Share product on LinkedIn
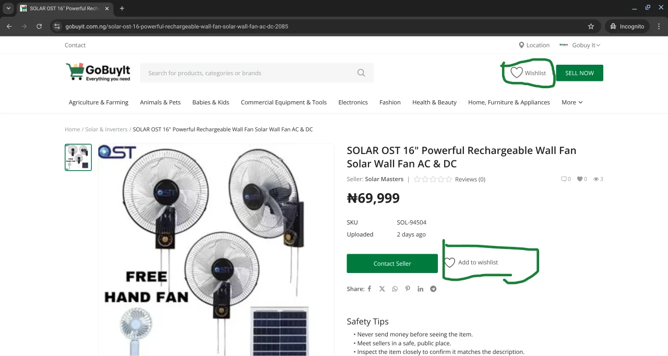The width and height of the screenshot is (668, 356). [x=421, y=289]
